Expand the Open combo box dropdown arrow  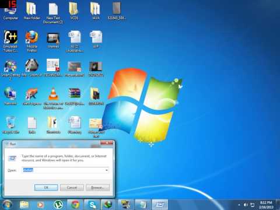(x=106, y=170)
